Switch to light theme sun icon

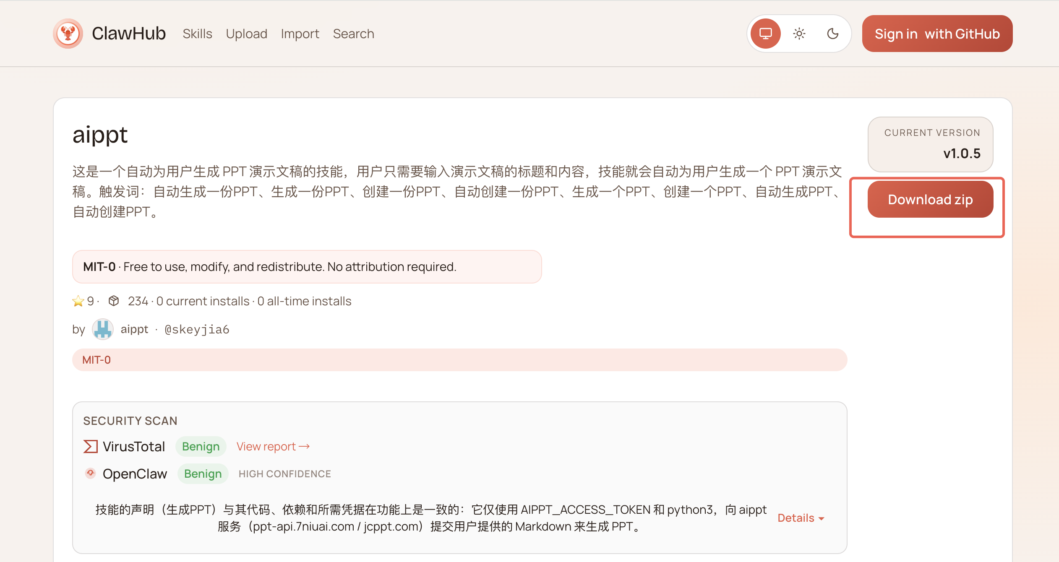799,34
